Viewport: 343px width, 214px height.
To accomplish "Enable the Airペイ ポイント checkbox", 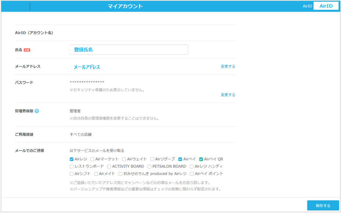I will (192, 174).
